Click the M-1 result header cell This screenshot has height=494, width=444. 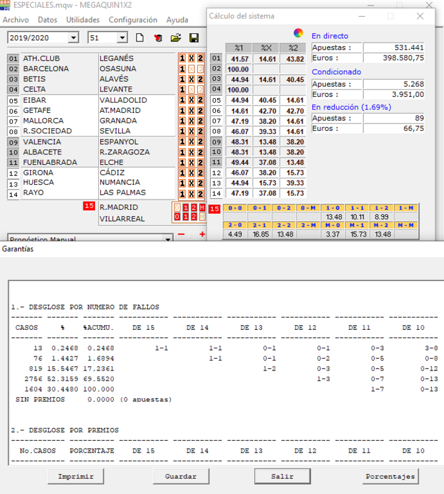(357, 225)
